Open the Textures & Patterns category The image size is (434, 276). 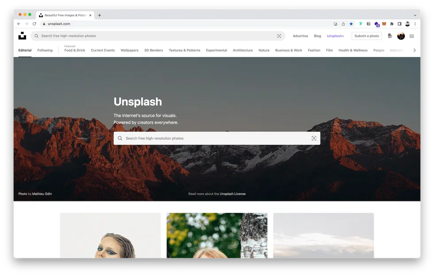184,50
